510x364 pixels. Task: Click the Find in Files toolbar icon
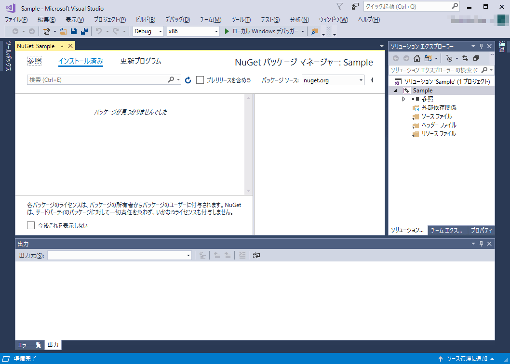point(314,31)
